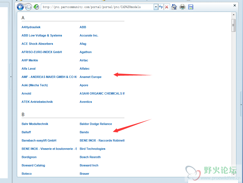The width and height of the screenshot is (243, 183).
Task: Open the Bossard Inch link
Action: pyautogui.click(x=89, y=165)
